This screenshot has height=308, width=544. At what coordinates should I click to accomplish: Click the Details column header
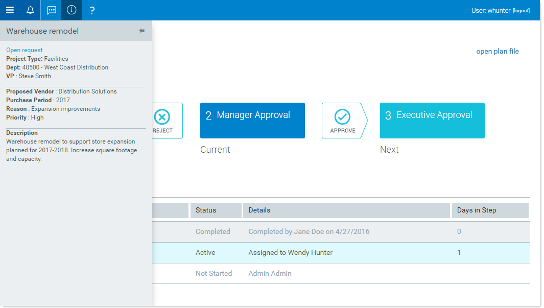click(x=347, y=210)
